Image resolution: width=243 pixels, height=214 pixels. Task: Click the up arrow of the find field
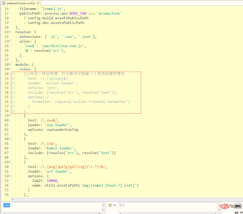tap(103, 205)
